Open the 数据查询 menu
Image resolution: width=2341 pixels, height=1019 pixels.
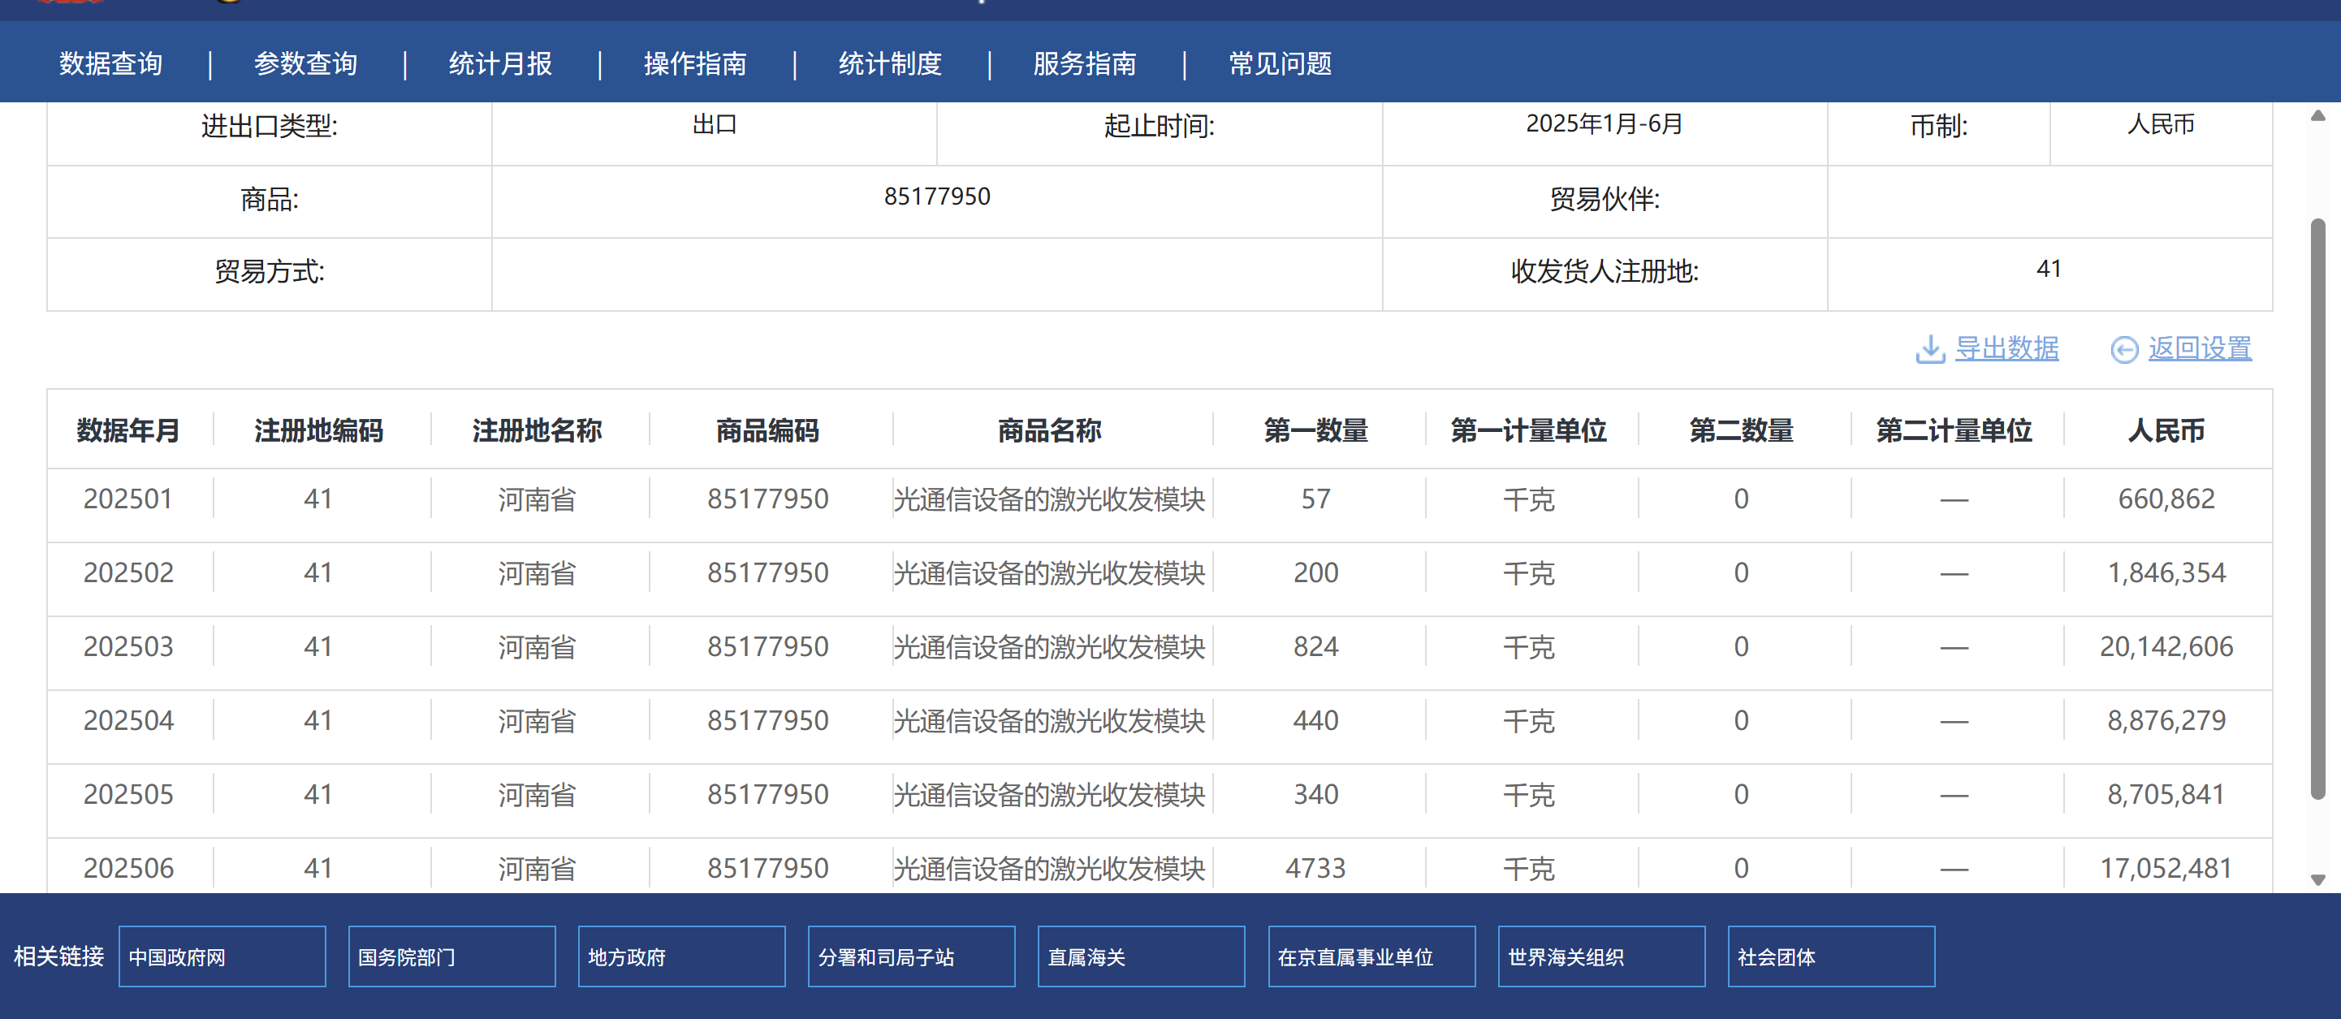pos(111,63)
